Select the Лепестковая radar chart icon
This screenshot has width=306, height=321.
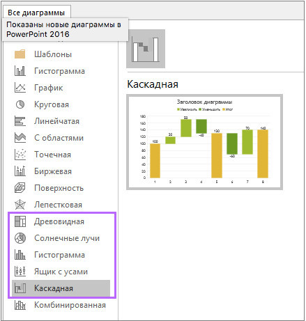pyautogui.click(x=20, y=205)
